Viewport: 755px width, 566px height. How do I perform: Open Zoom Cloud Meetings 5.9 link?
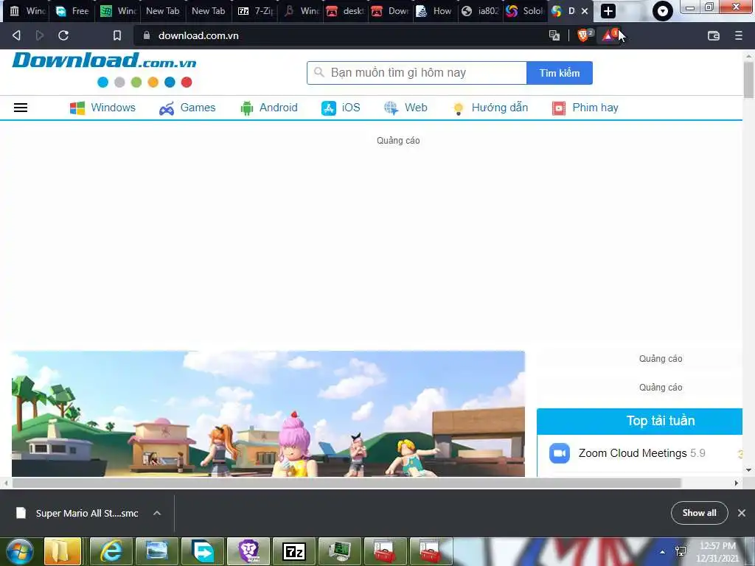point(641,453)
